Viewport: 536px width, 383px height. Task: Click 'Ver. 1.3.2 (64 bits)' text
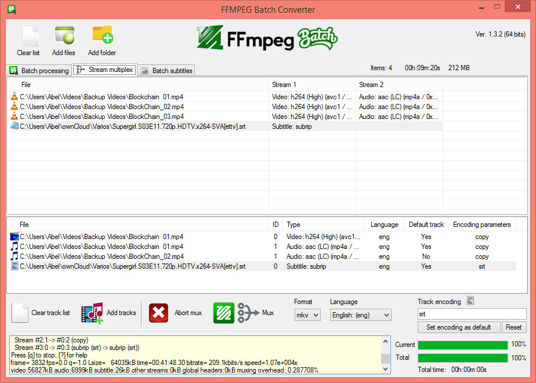501,34
